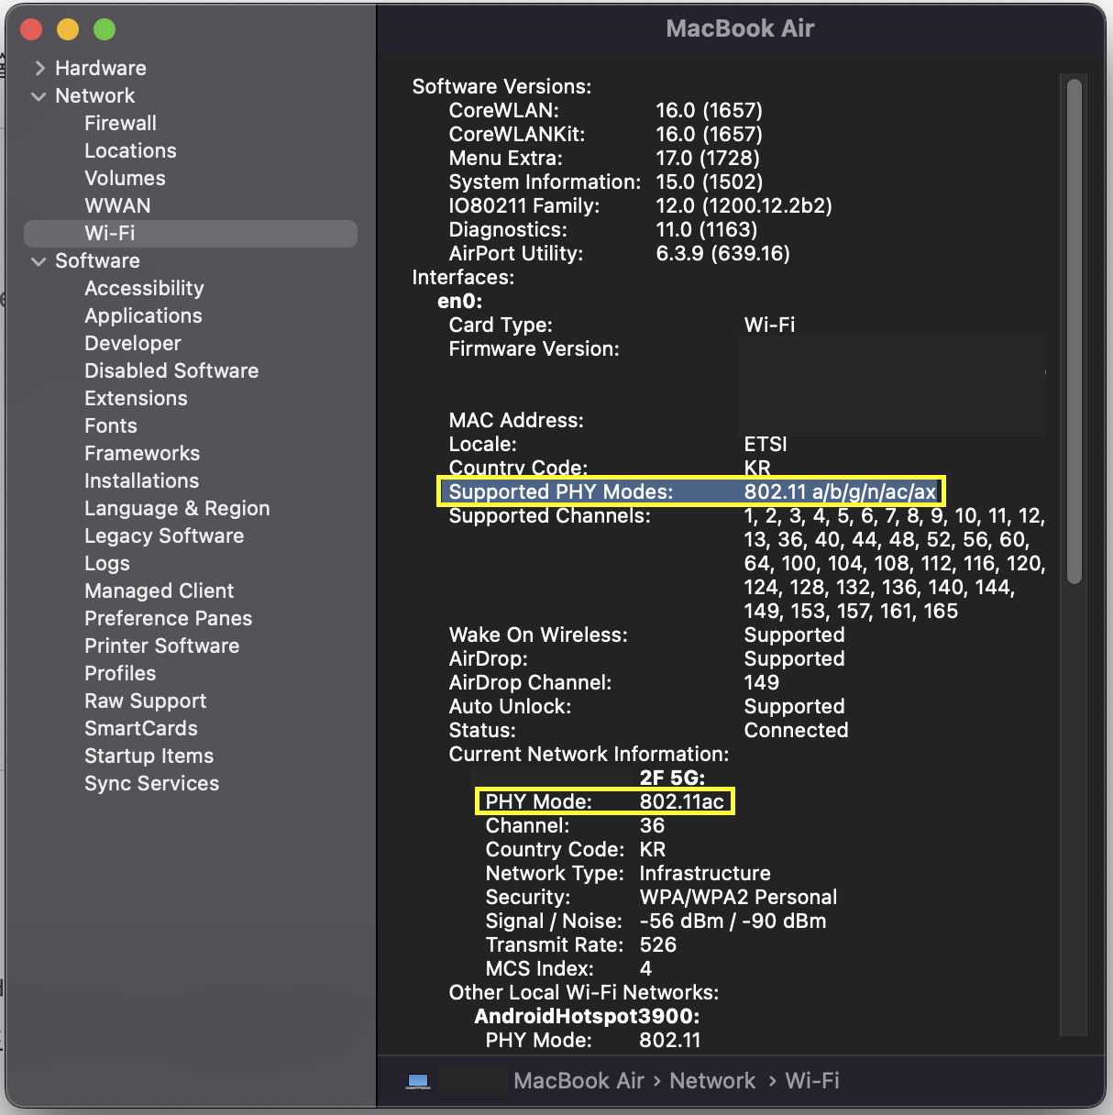Select Disabled Software in sidebar
The height and width of the screenshot is (1115, 1113).
point(171,370)
